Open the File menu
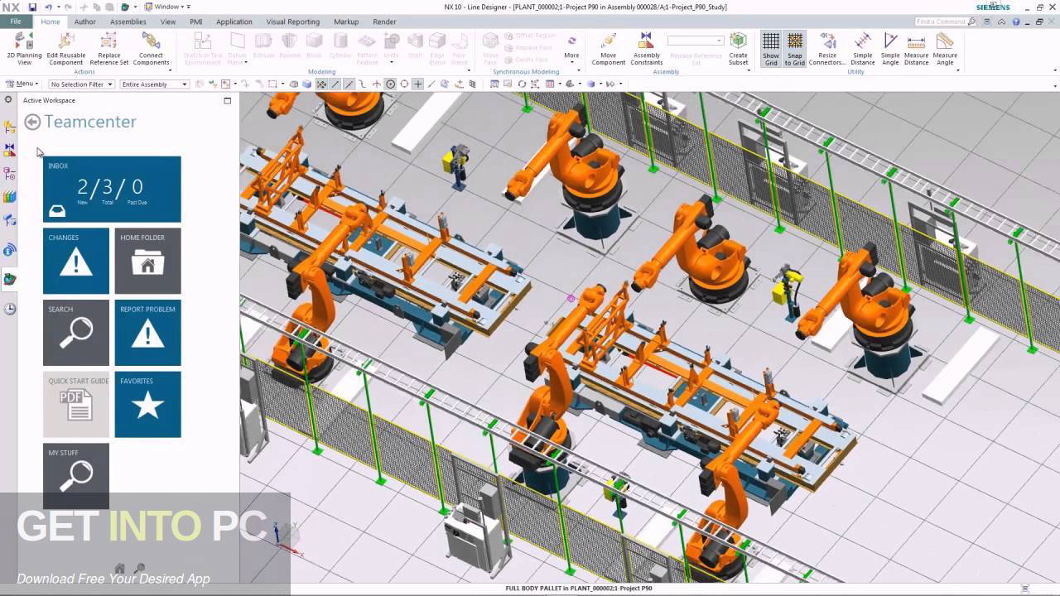The height and width of the screenshot is (596, 1060). [16, 22]
